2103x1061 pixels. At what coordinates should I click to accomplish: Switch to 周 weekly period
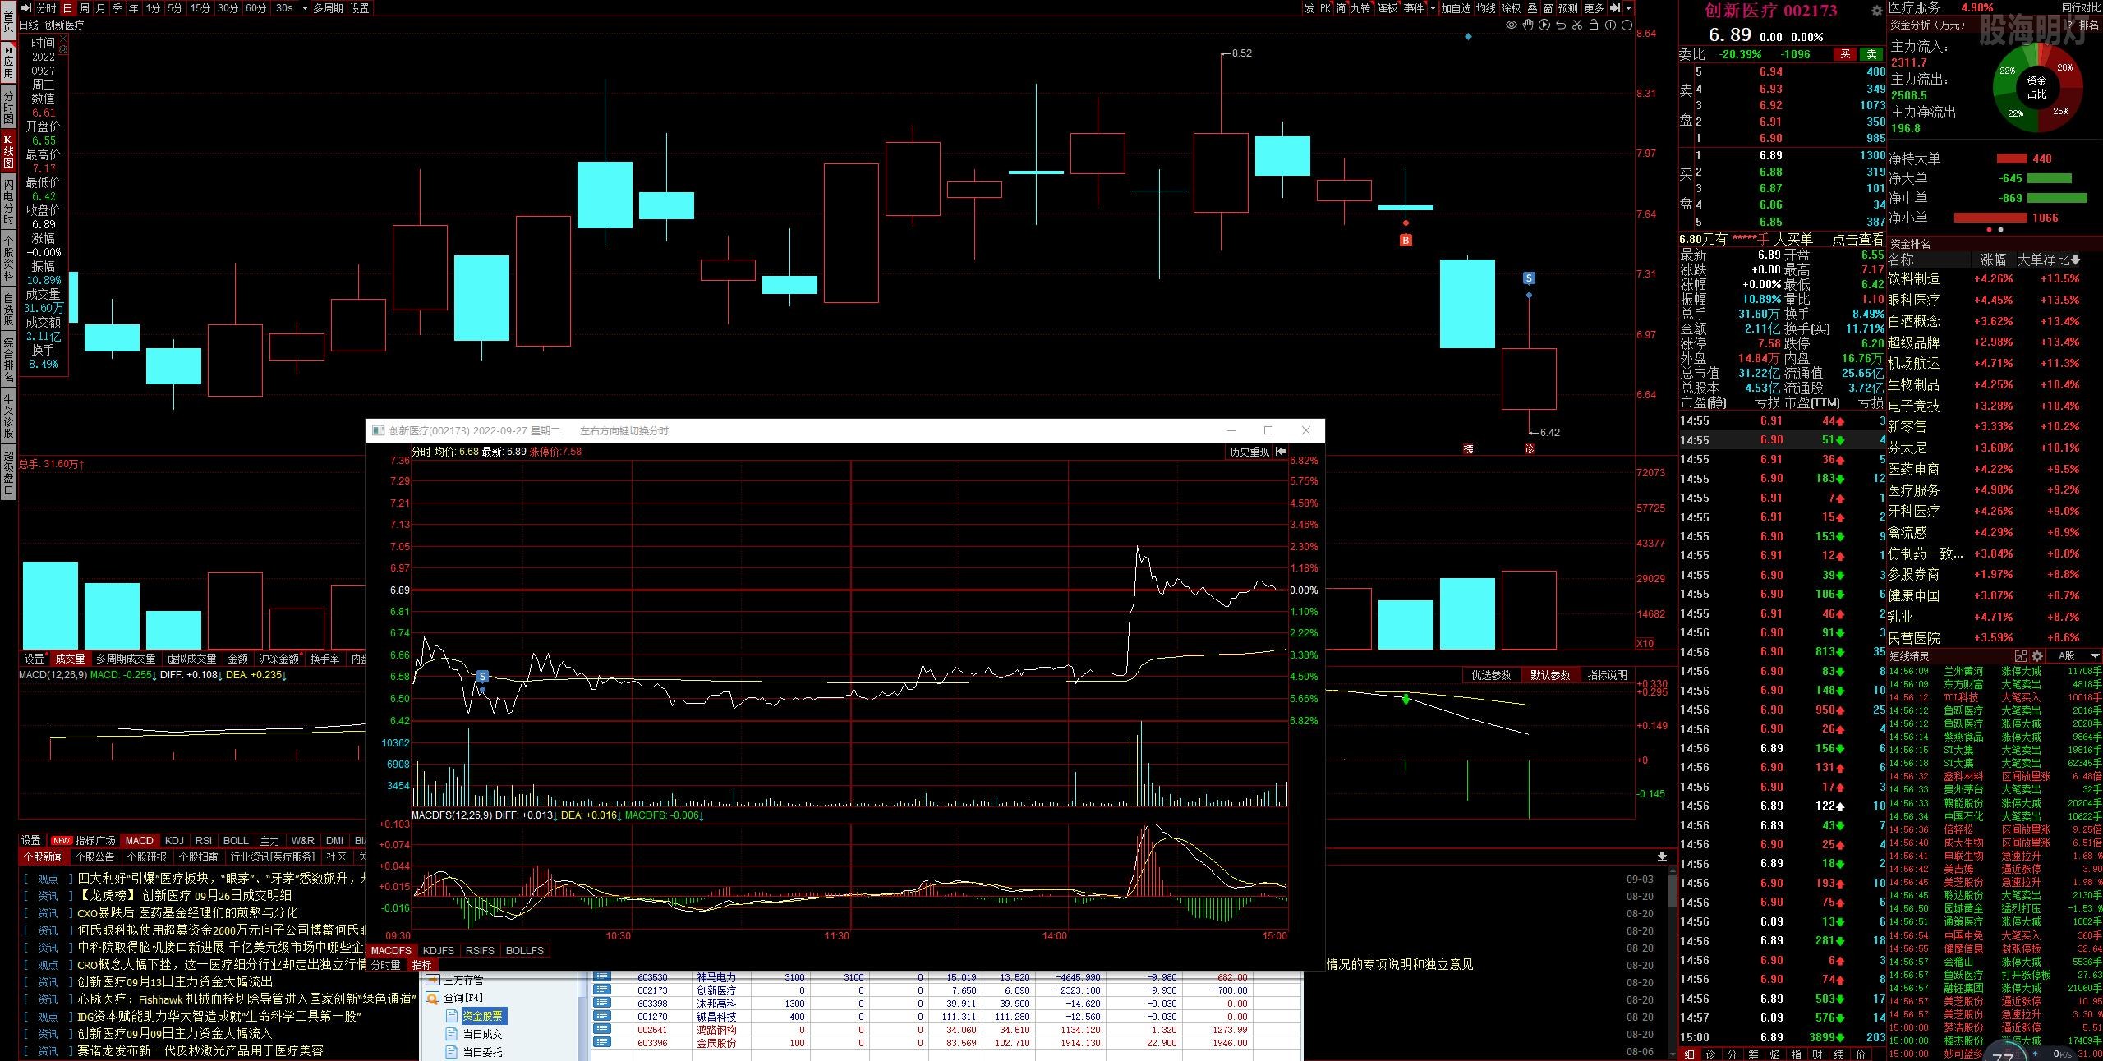(x=84, y=8)
